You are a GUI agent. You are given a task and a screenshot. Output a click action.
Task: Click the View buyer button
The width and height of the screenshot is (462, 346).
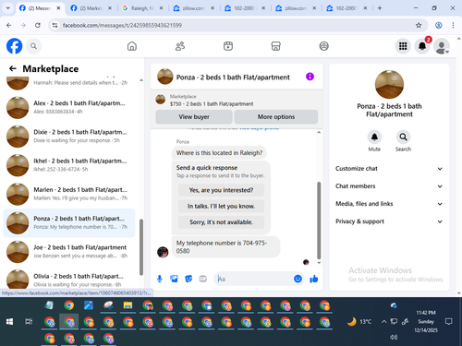(194, 117)
